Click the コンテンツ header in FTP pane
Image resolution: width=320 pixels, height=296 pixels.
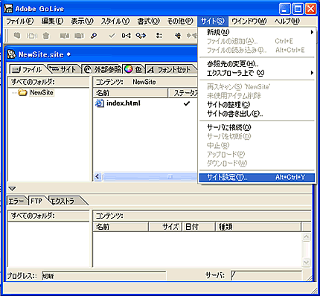coord(202,216)
